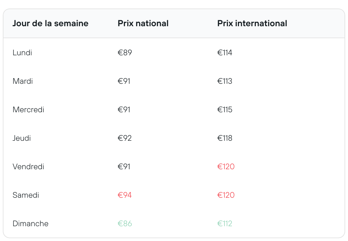Click the 'Jour de la semaine' column header
Screen dimensions: 348x241
pyautogui.click(x=50, y=23)
